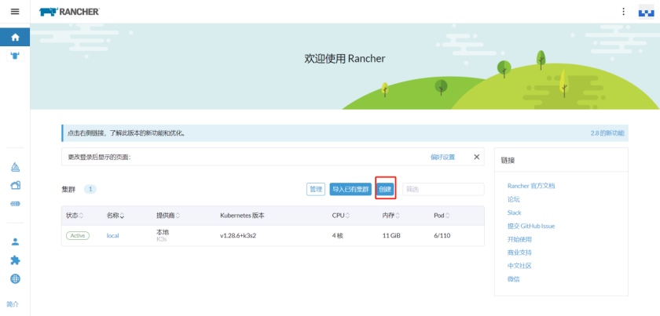Open Continuous Delivery sailboat icon
Screen dimensions: 660x316
pos(15,167)
